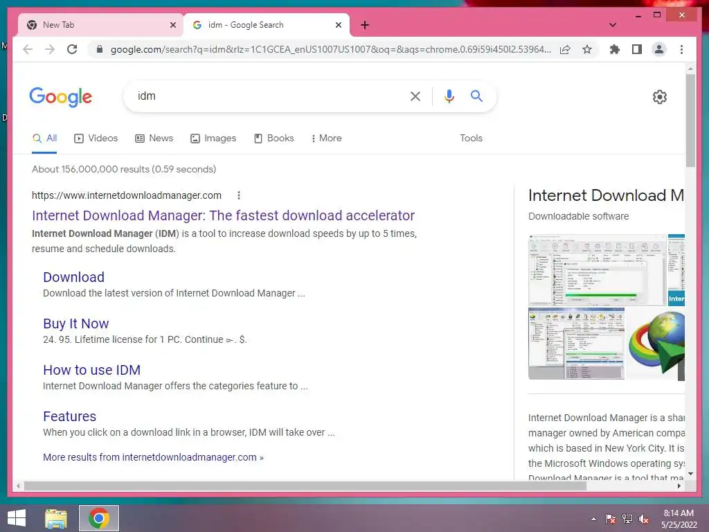Image resolution: width=709 pixels, height=532 pixels.
Task: Open the How to use IDM link
Action: [x=92, y=370]
